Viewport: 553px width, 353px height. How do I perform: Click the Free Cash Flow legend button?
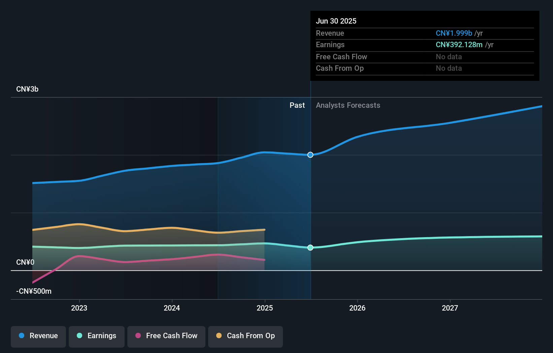(x=166, y=336)
